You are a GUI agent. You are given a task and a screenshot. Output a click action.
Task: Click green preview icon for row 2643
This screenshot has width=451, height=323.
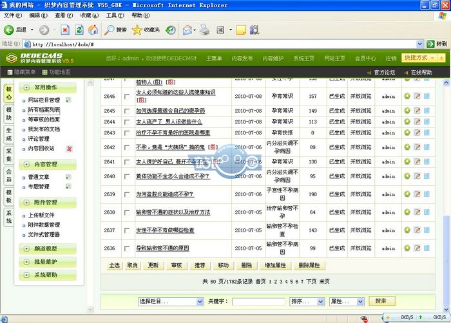pos(407,133)
